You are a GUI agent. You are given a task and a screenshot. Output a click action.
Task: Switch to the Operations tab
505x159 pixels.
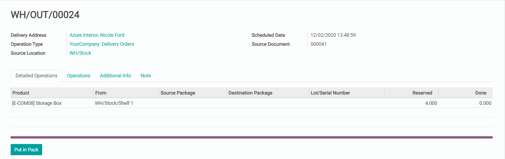[x=79, y=76]
